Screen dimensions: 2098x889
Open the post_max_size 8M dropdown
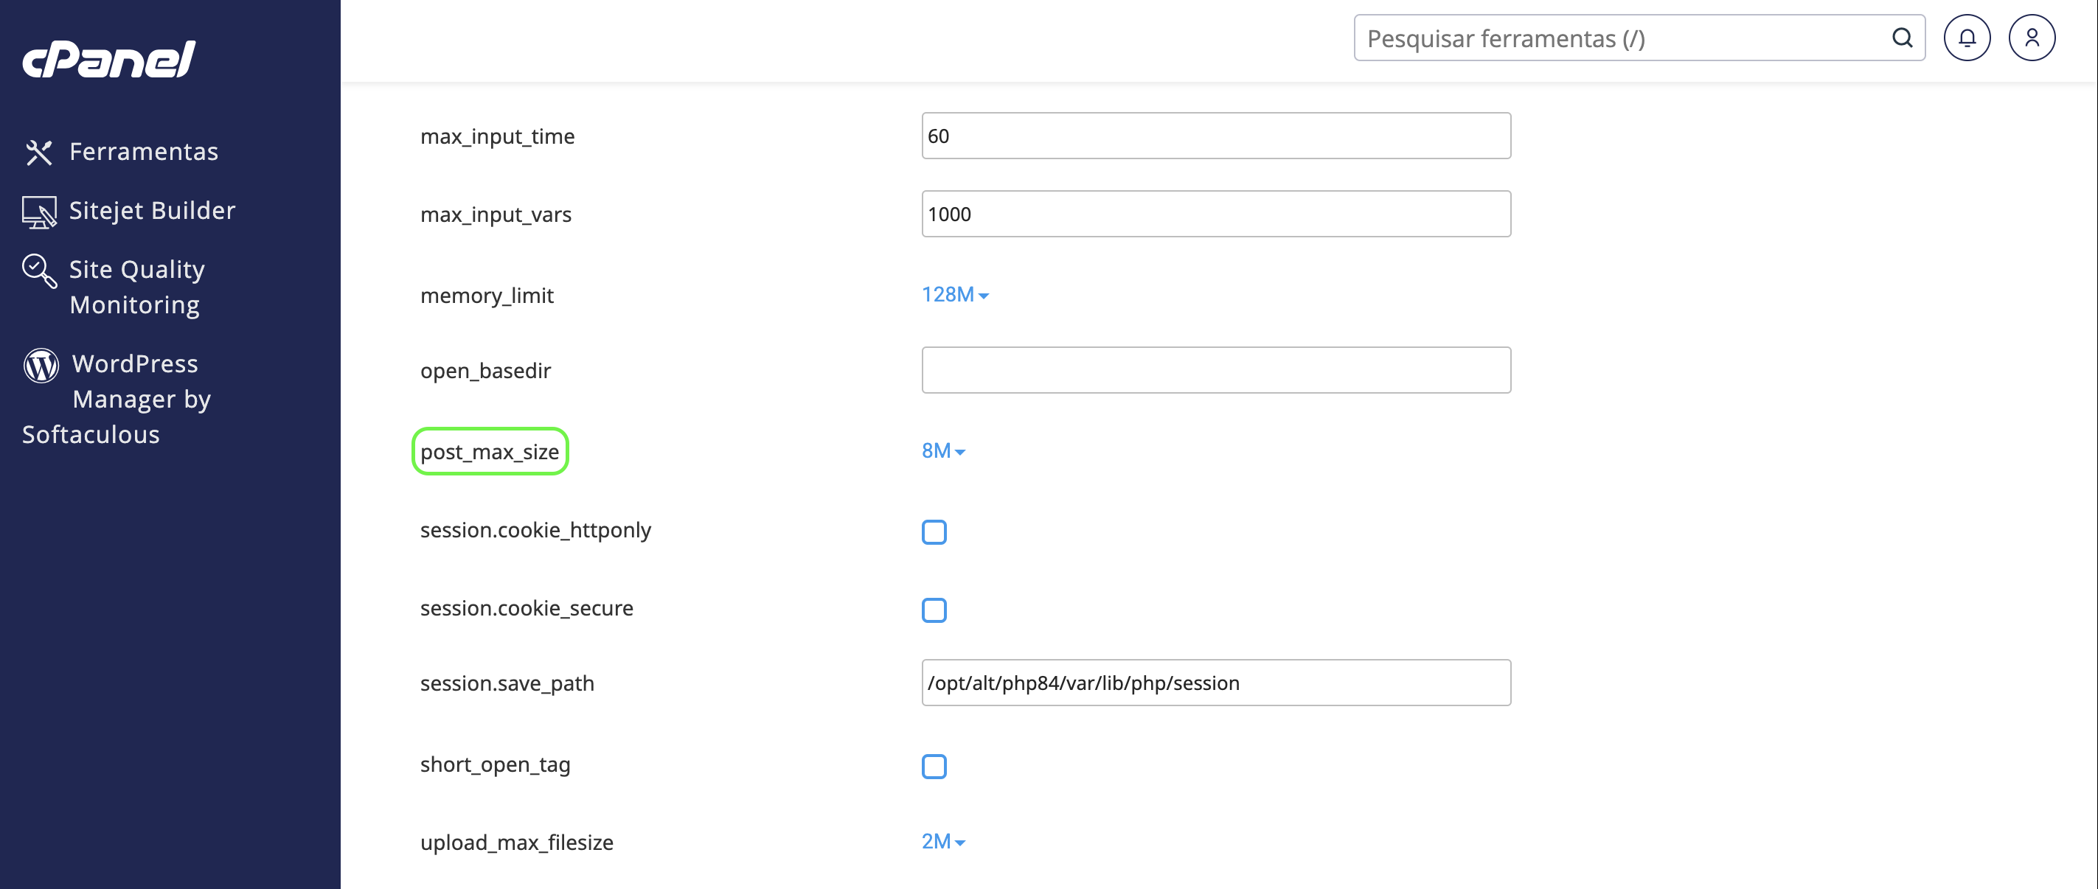(x=943, y=451)
